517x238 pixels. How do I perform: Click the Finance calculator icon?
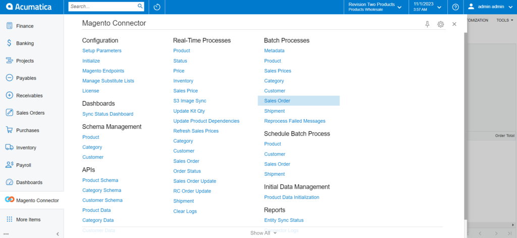click(10, 26)
